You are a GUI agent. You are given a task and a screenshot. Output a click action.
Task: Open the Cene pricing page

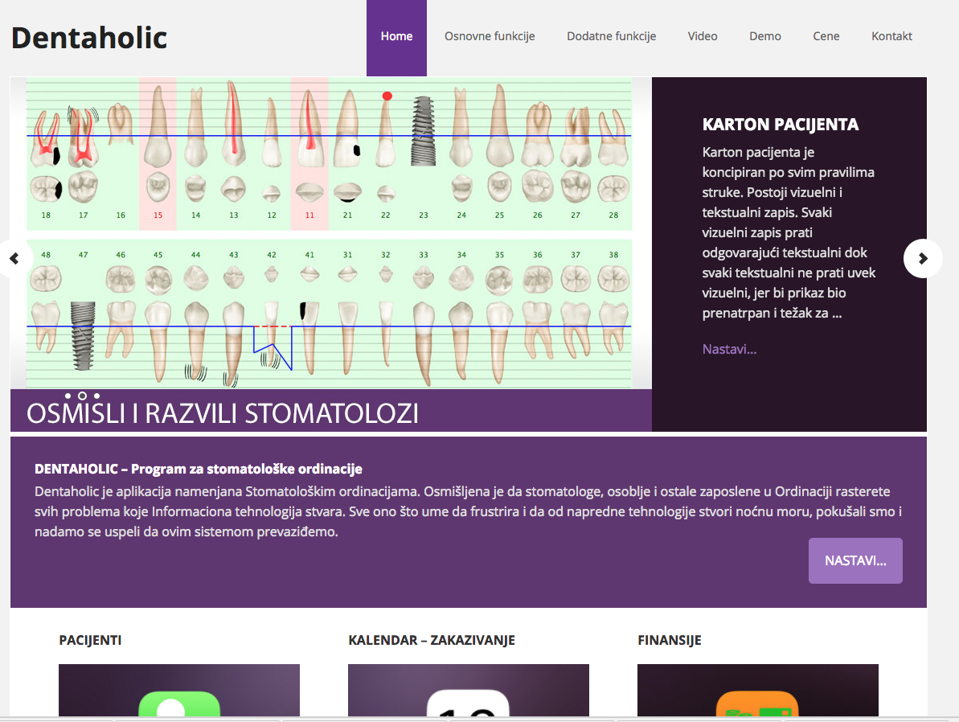(826, 37)
